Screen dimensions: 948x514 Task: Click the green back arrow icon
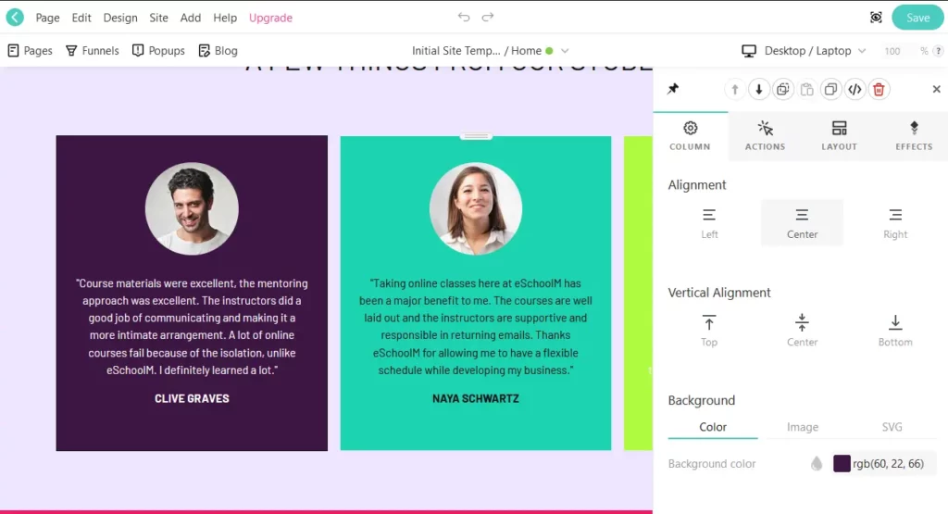15,18
